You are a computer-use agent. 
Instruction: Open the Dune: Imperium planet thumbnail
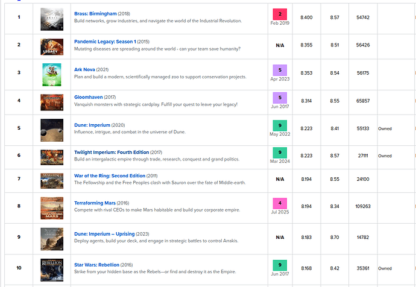coord(52,130)
